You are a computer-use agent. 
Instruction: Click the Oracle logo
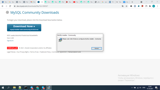[x=12, y=48]
